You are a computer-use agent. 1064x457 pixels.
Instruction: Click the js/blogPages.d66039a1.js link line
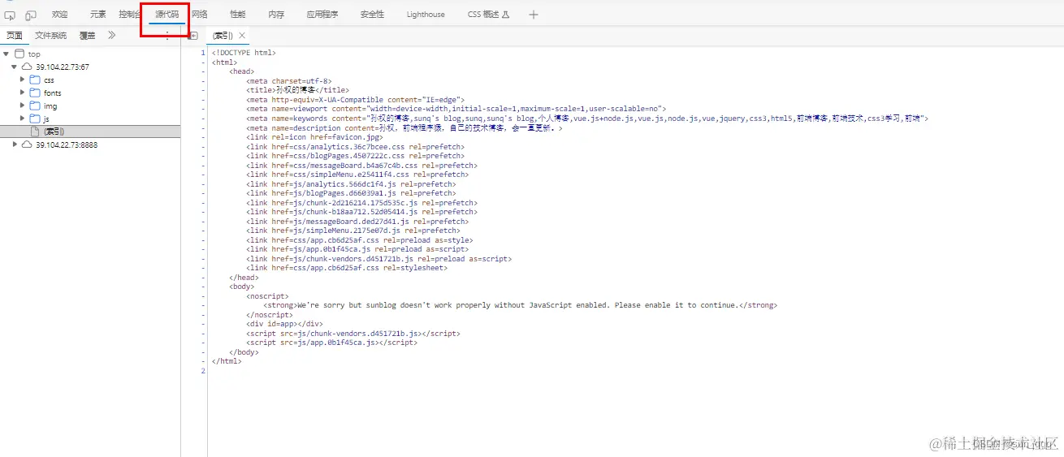(351, 193)
